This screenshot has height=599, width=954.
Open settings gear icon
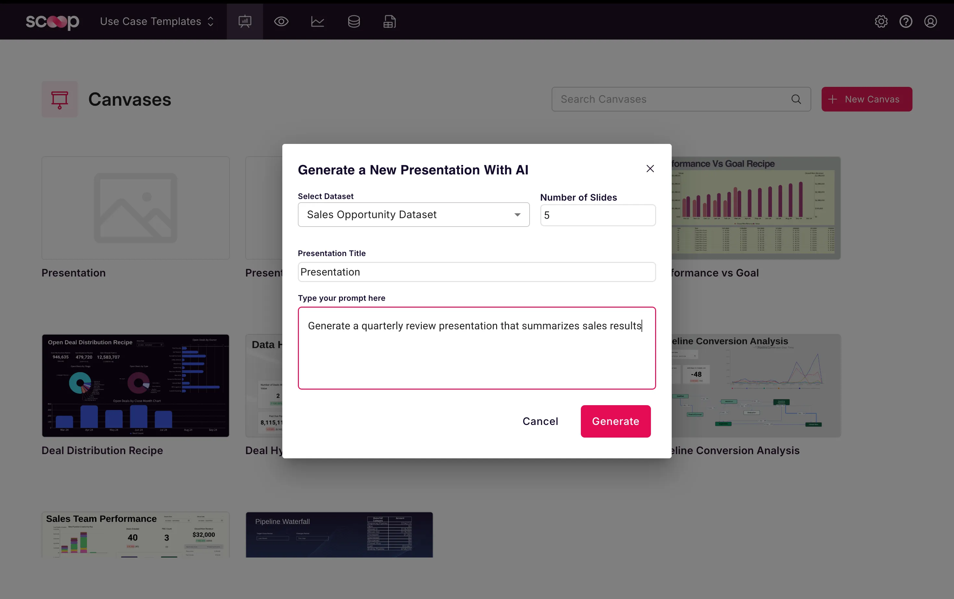(x=881, y=21)
